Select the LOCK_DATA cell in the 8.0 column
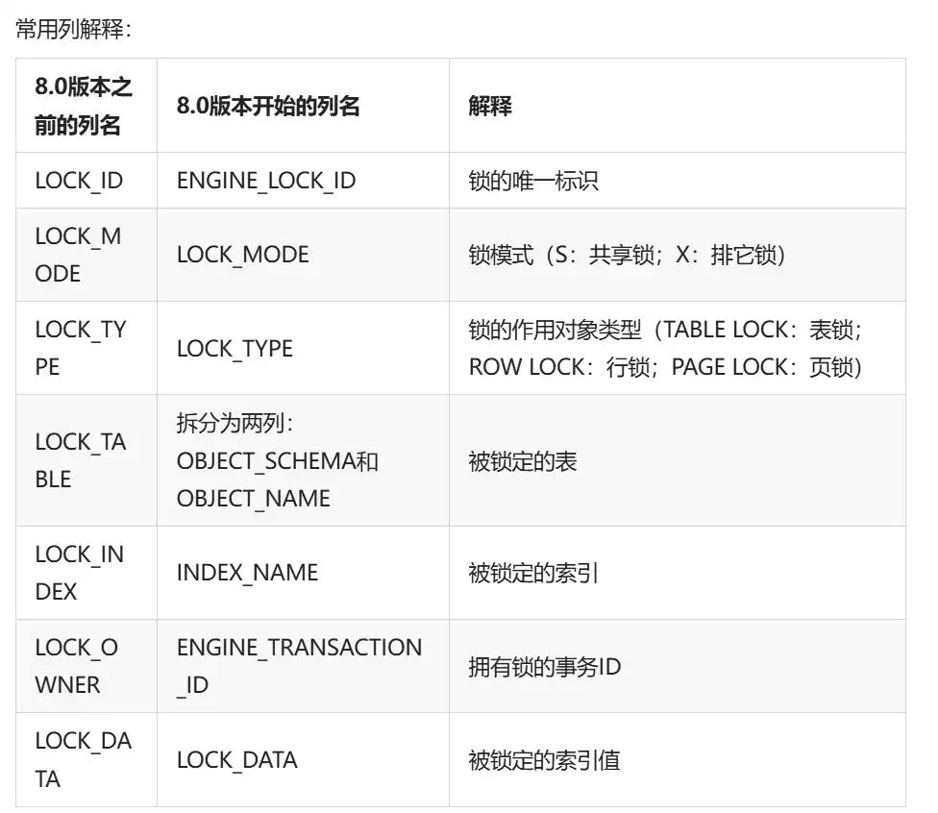This screenshot has height=813, width=938. click(236, 760)
